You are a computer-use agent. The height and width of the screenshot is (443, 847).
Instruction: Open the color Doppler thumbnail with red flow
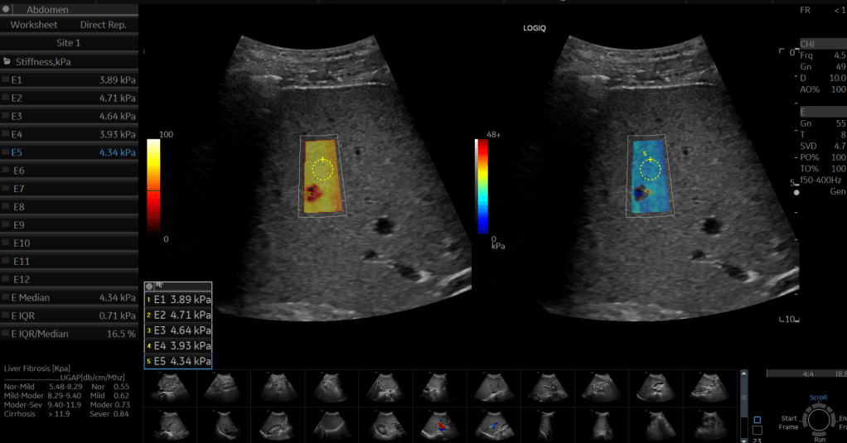click(x=438, y=426)
